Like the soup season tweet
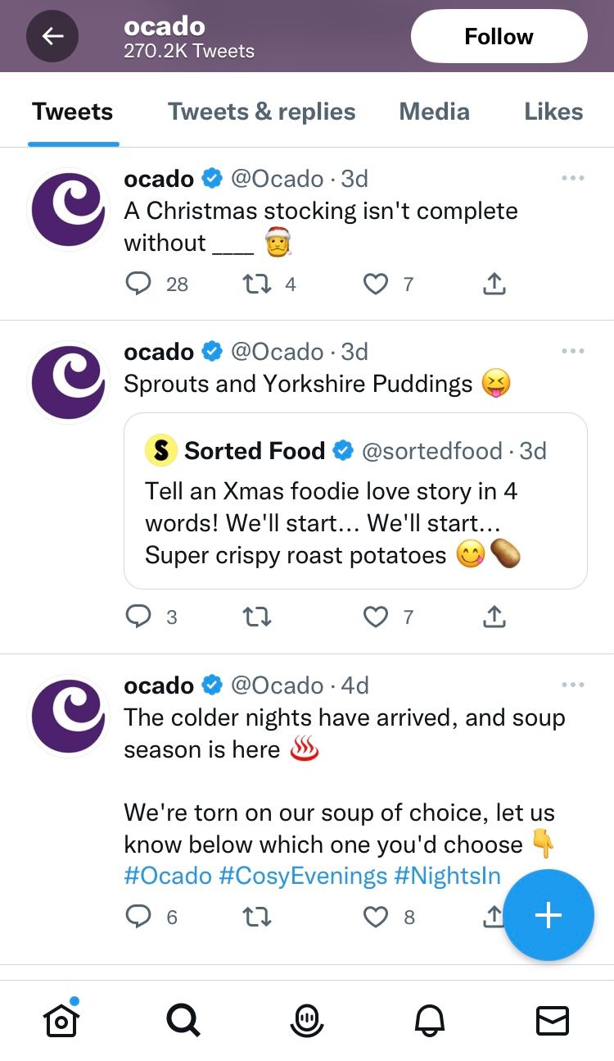 [375, 917]
